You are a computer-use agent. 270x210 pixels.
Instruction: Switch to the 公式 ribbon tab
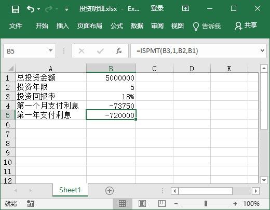pyautogui.click(x=117, y=26)
